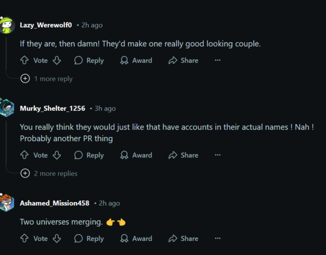Reply to Ashamed_Mission458's comment
Screen dimensions: 326x255
click(x=89, y=239)
